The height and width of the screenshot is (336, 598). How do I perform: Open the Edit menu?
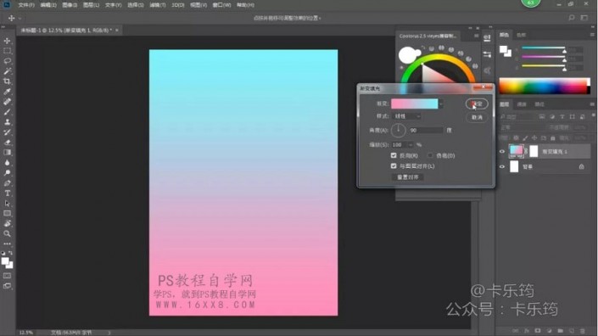click(48, 5)
